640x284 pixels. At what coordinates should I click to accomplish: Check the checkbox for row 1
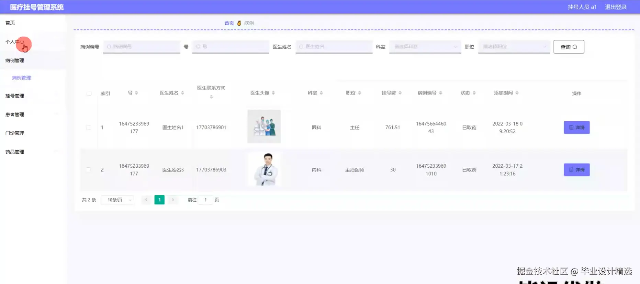click(x=89, y=127)
